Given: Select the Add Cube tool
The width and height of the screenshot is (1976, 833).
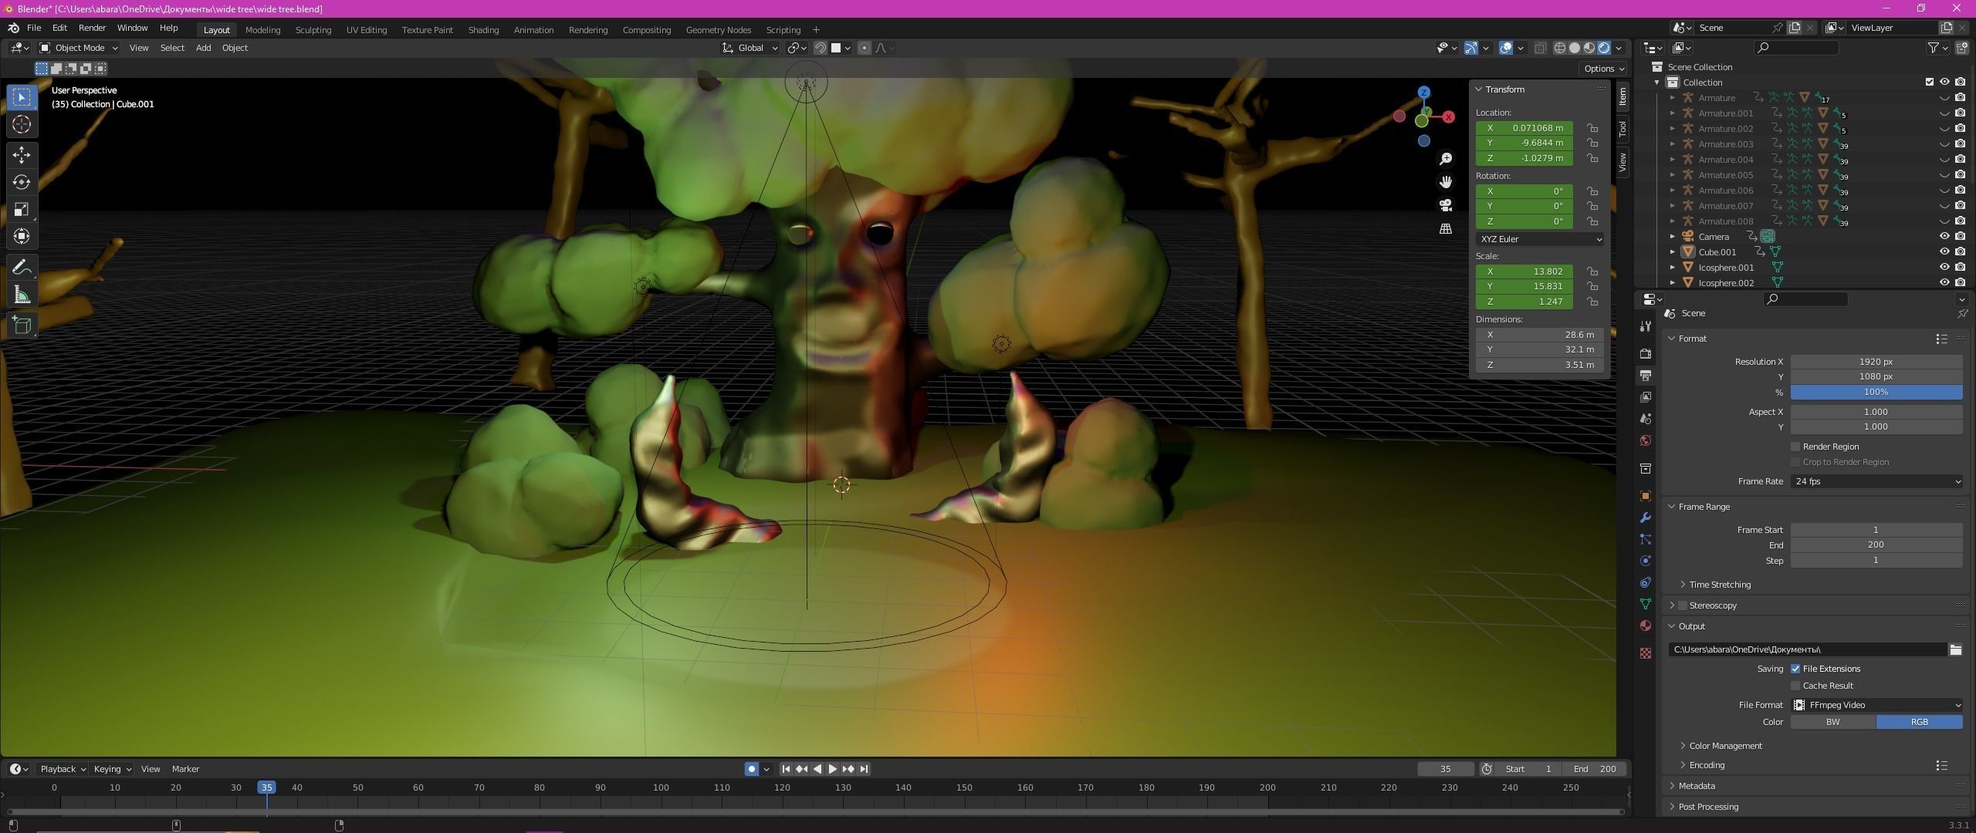Looking at the screenshot, I should point(22,325).
